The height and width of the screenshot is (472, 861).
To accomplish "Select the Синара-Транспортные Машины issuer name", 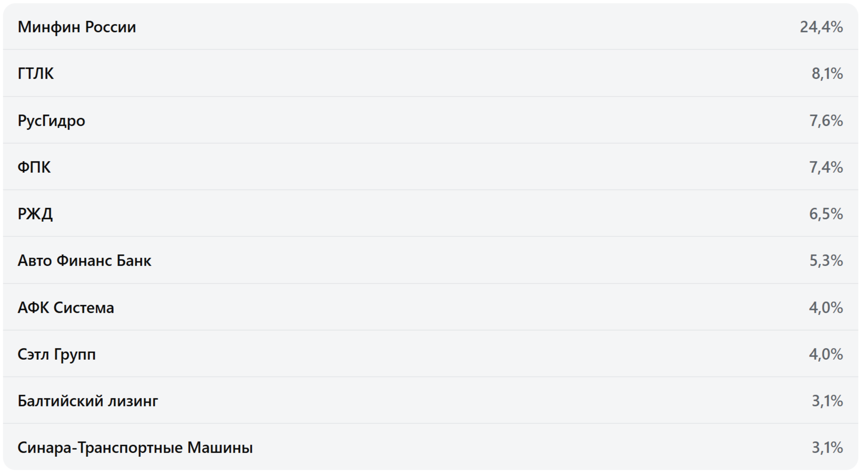I will (135, 448).
